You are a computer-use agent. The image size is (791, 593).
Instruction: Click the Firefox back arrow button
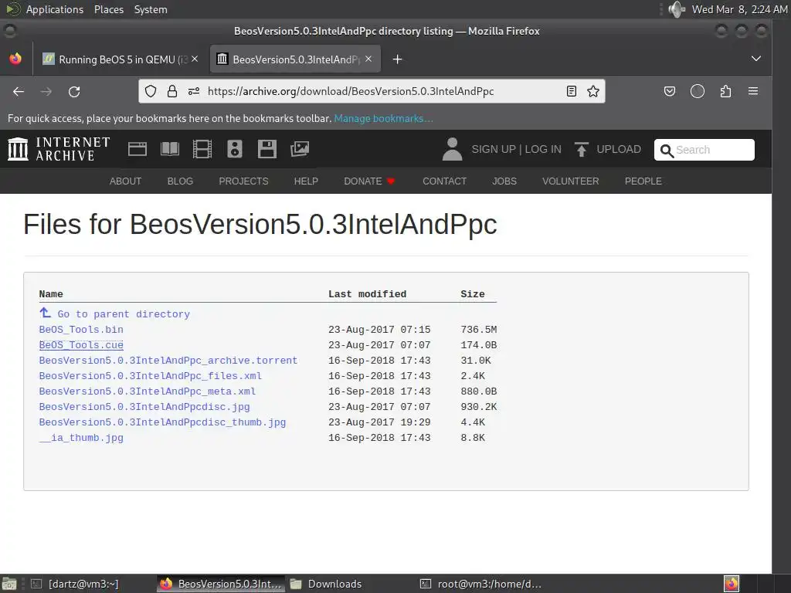click(x=19, y=92)
